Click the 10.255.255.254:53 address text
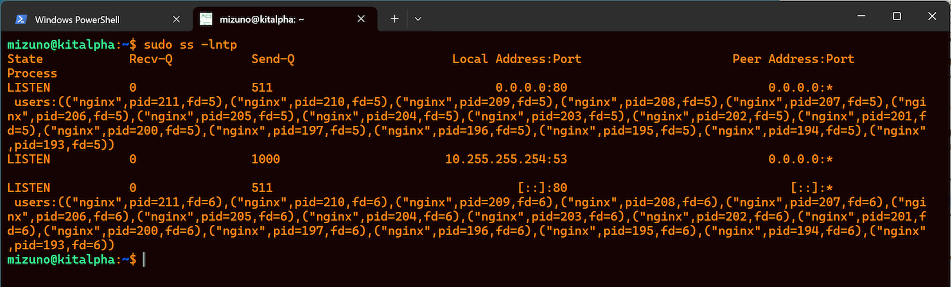Viewport: 951px width, 287px height. point(506,159)
